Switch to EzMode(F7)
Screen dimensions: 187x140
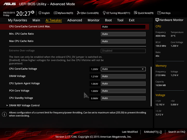(151, 132)
